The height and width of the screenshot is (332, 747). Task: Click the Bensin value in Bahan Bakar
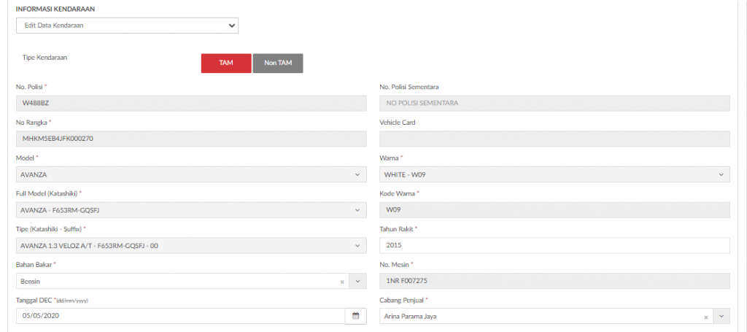pyautogui.click(x=31, y=282)
